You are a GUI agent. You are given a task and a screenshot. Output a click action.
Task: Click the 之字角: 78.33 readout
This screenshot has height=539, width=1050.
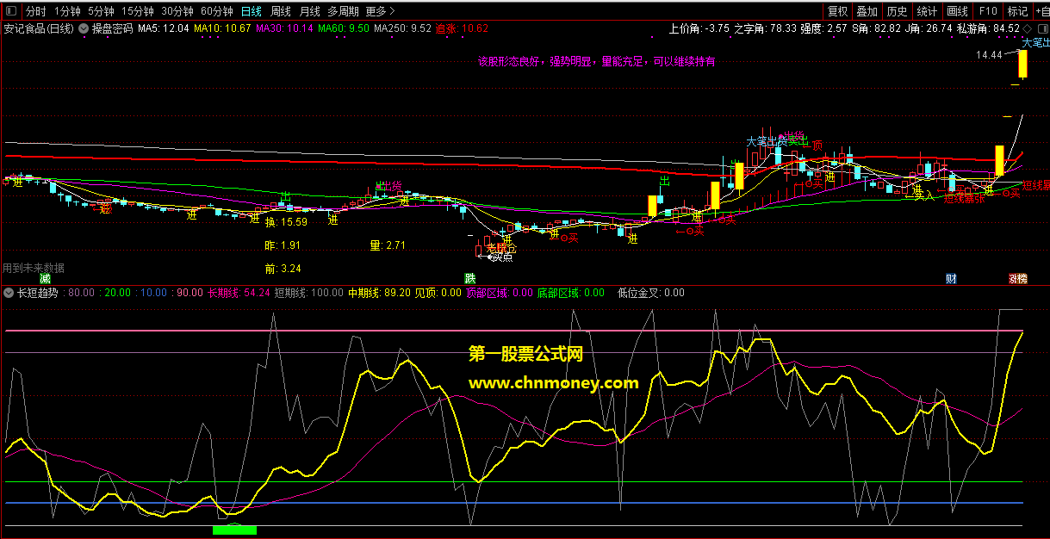coord(765,28)
